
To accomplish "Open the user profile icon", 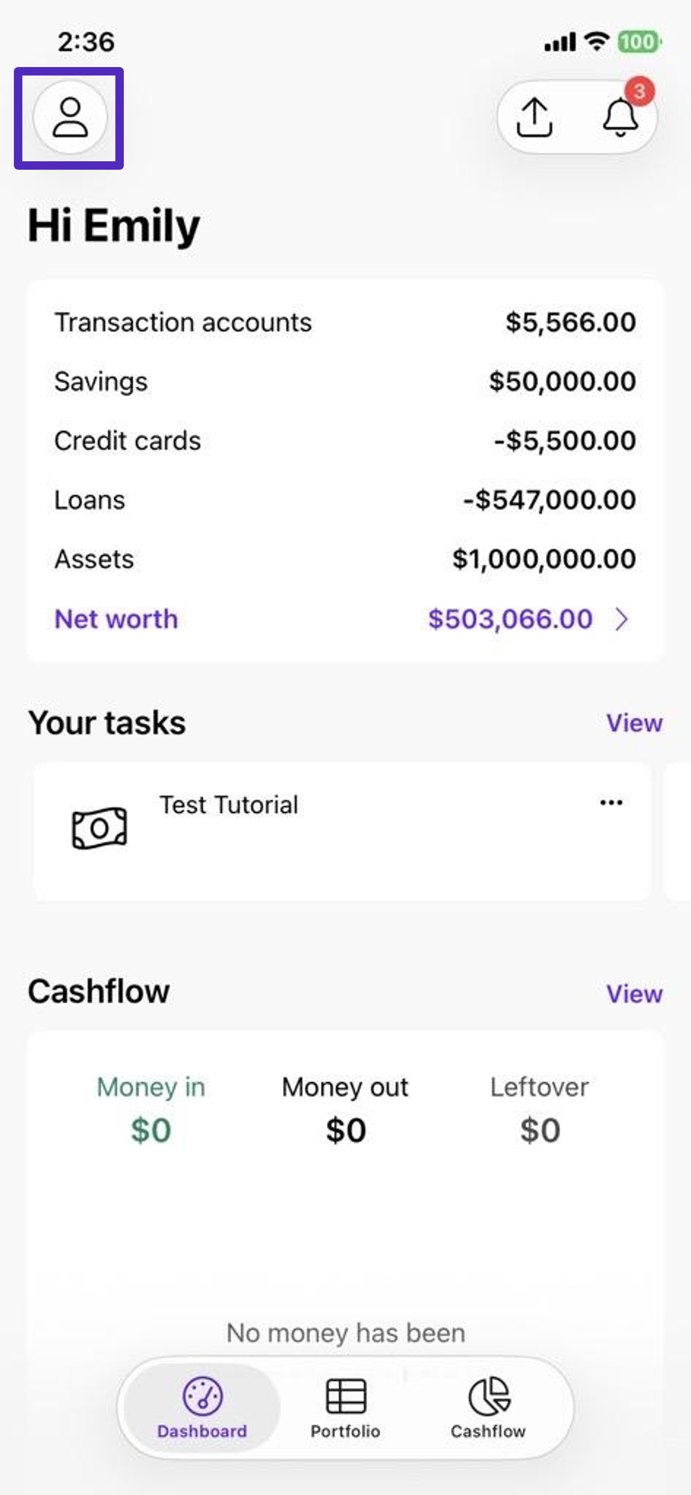I will click(x=70, y=117).
